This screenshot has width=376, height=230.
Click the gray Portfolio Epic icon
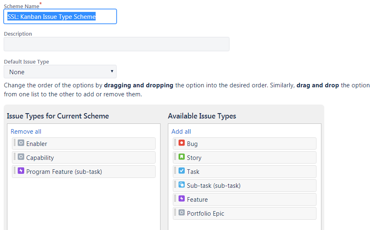click(x=182, y=213)
